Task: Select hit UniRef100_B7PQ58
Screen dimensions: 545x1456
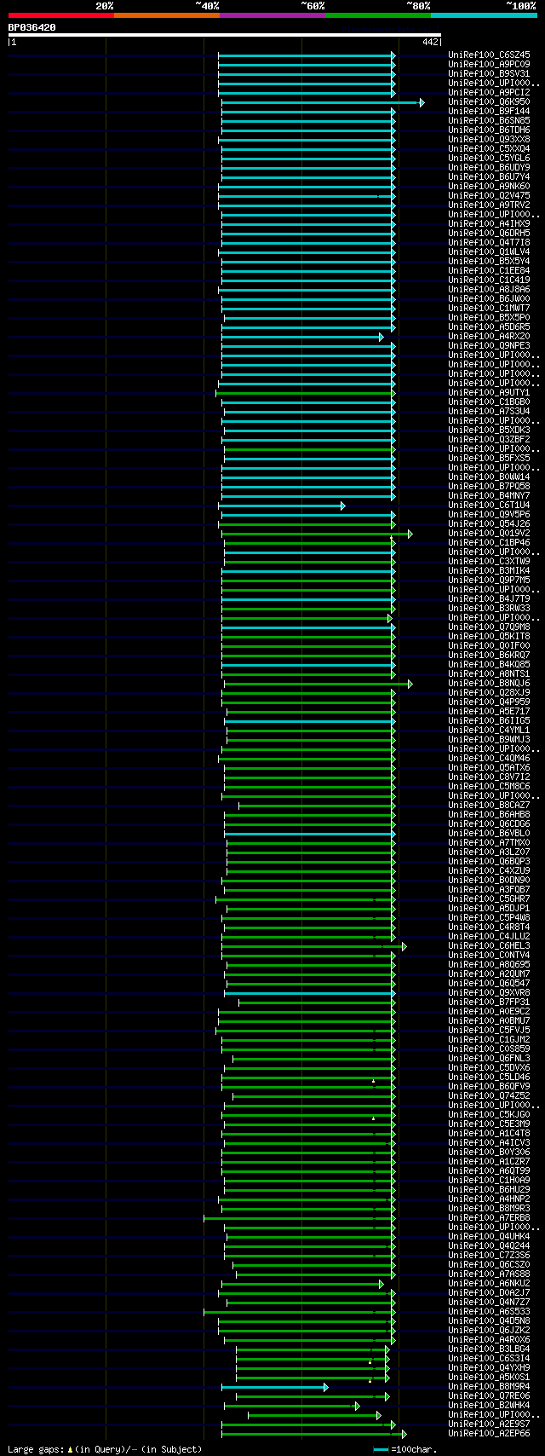Action: pos(489,487)
